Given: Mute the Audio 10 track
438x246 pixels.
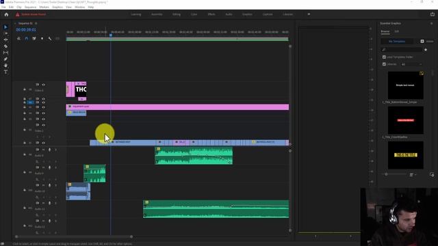Looking at the screenshot, I should [44, 185].
